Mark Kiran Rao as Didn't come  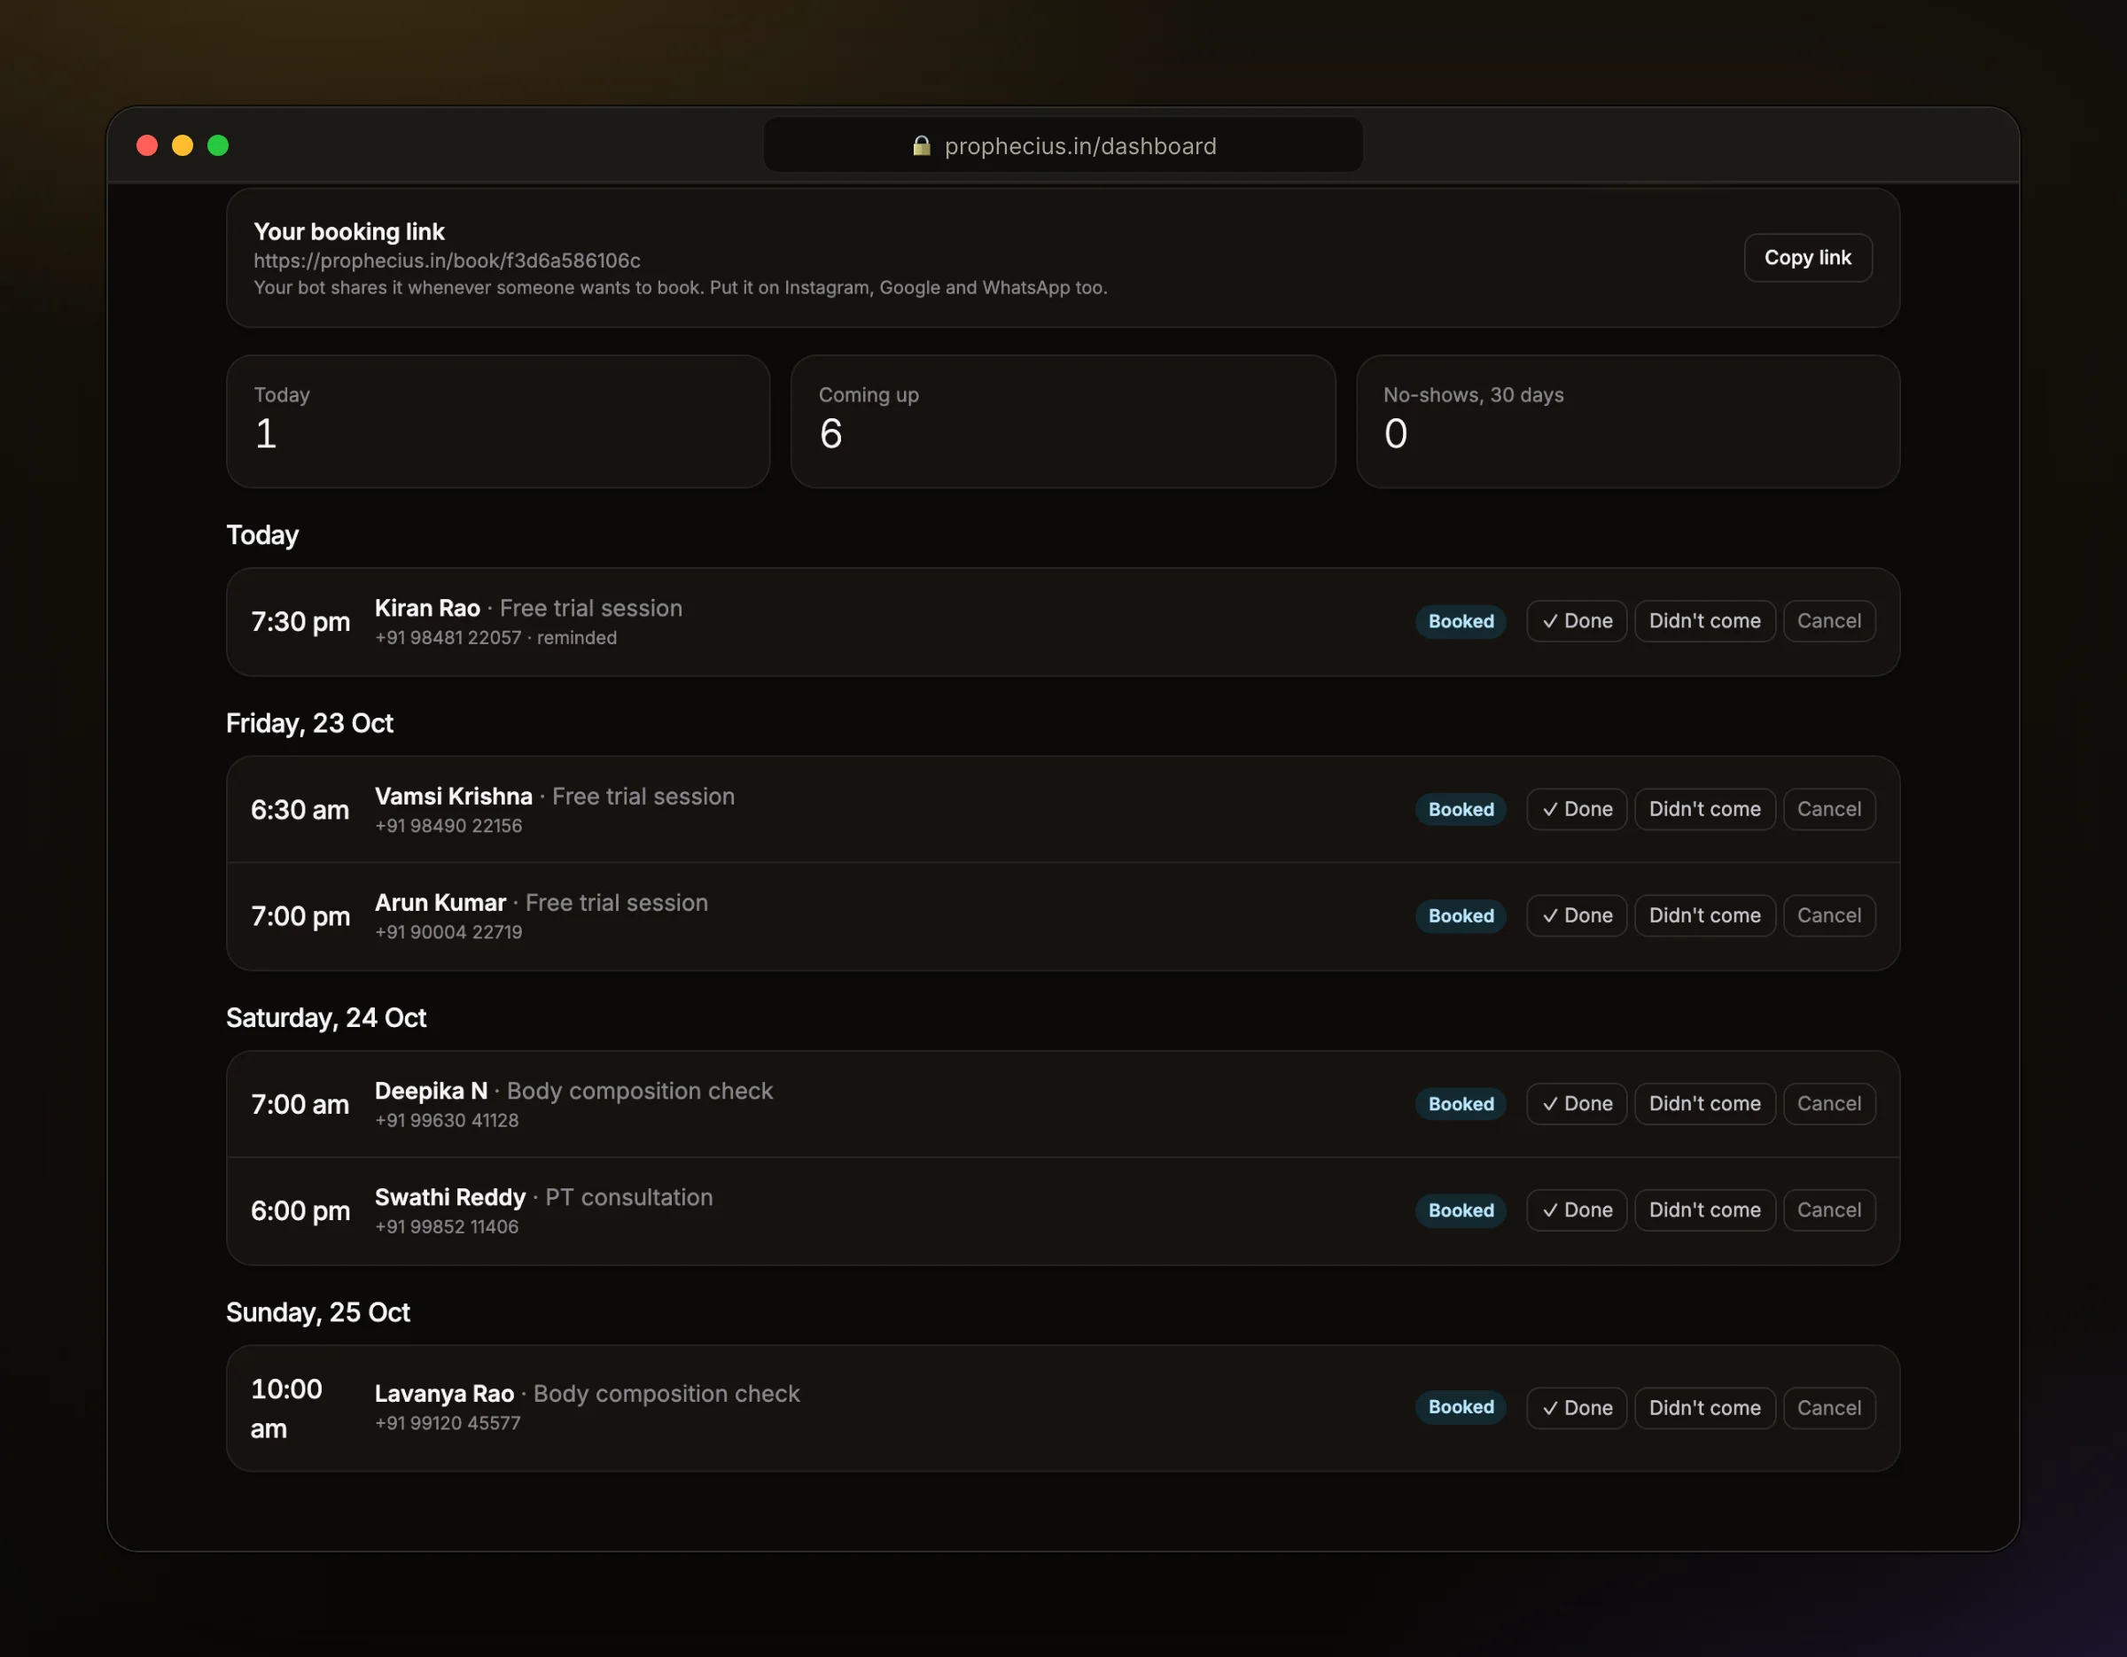click(x=1704, y=621)
